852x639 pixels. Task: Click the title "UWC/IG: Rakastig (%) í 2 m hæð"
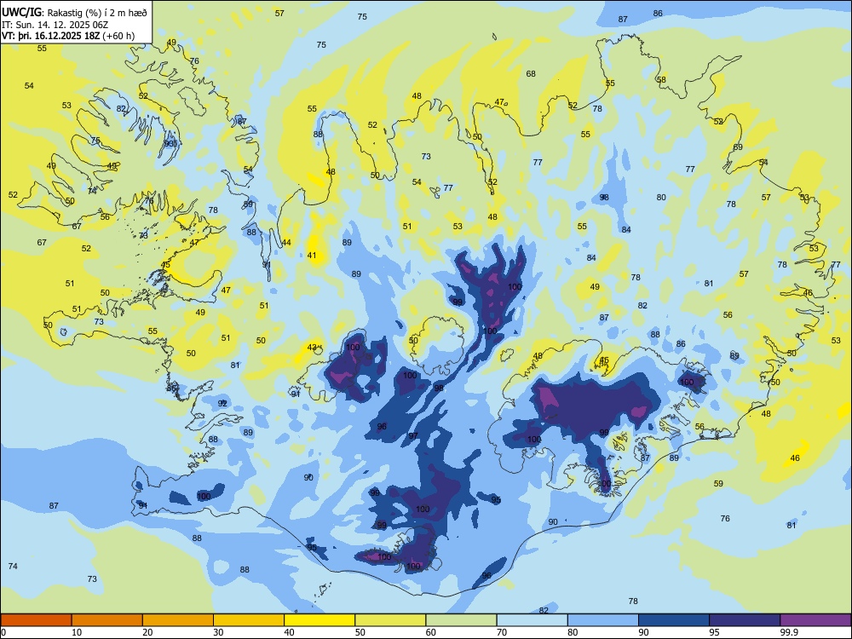pos(74,13)
